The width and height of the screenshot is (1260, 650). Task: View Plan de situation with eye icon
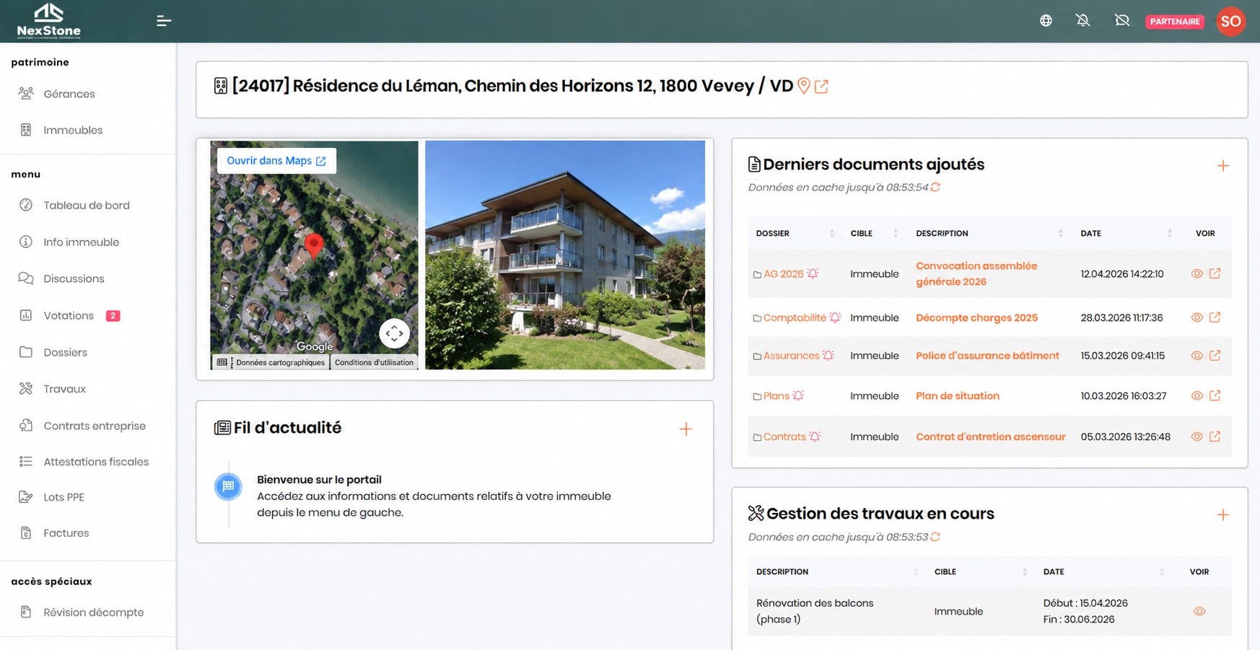1197,396
